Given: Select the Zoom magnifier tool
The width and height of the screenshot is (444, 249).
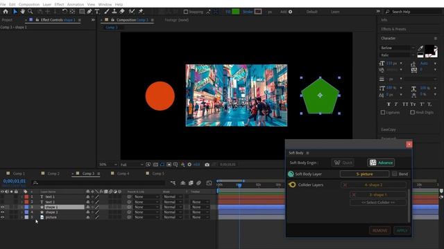Looking at the screenshot, I should click(x=30, y=12).
